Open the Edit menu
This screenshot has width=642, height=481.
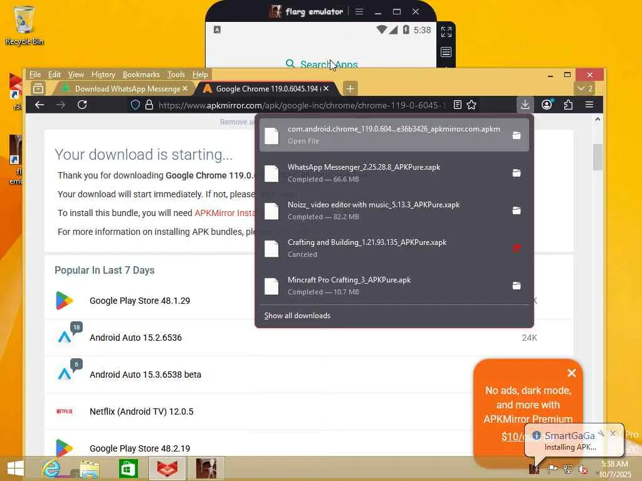(54, 75)
